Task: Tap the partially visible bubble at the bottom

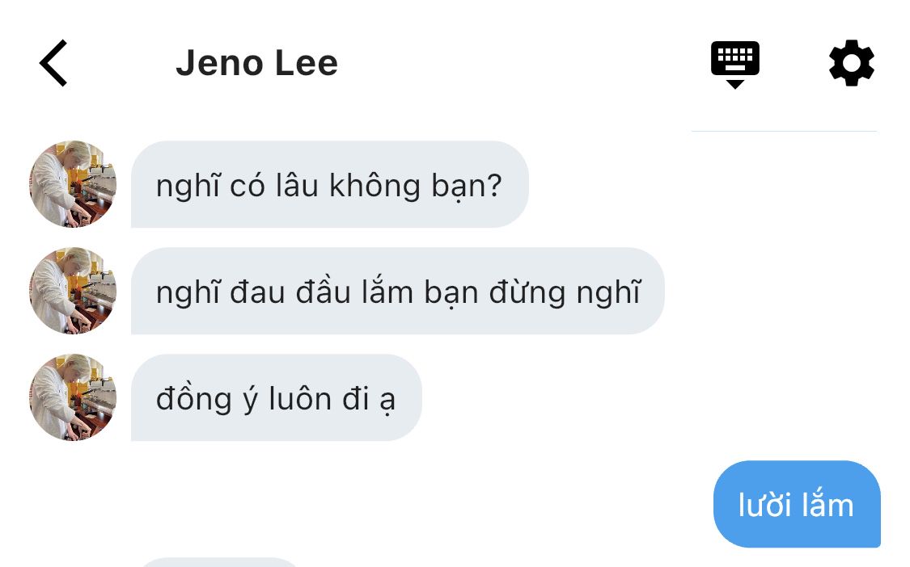Action: (x=221, y=562)
